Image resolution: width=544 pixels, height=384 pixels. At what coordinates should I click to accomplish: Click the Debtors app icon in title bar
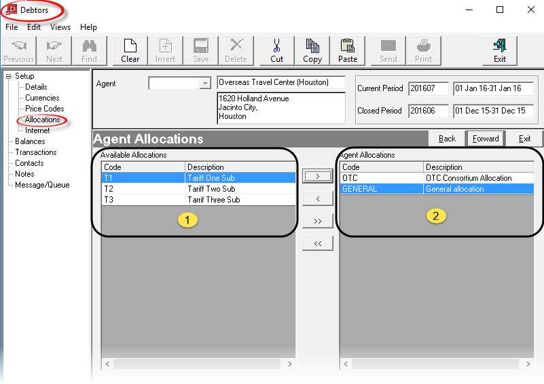(12, 10)
